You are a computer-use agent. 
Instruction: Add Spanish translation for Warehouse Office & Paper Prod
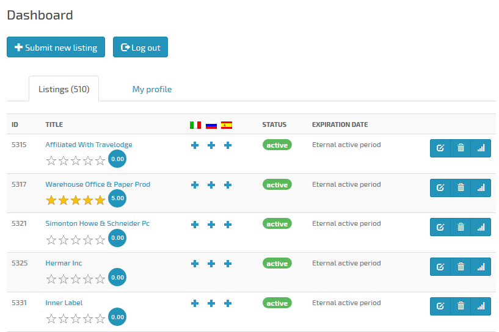tap(228, 185)
